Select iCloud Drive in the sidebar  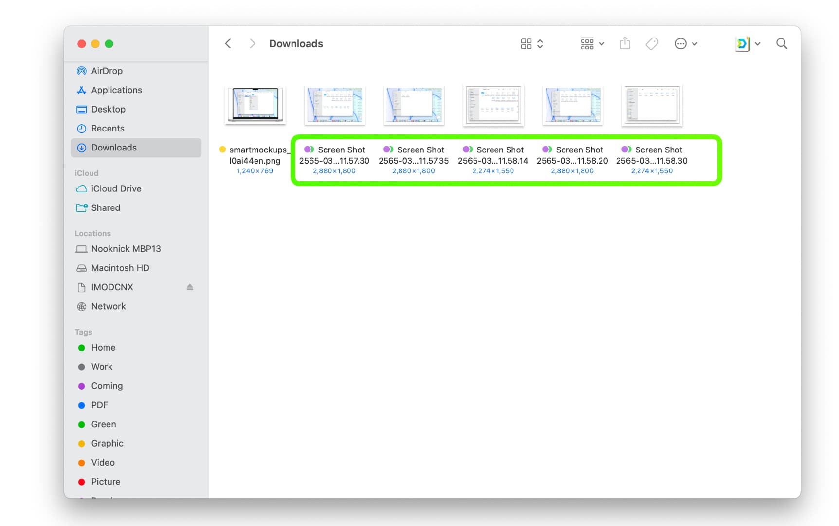(x=116, y=189)
